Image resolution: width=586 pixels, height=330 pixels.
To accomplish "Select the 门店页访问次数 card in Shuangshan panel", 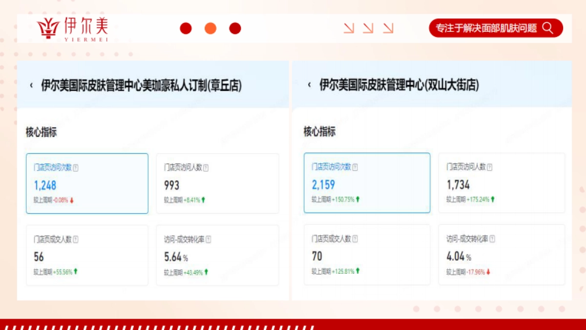I will click(x=367, y=183).
